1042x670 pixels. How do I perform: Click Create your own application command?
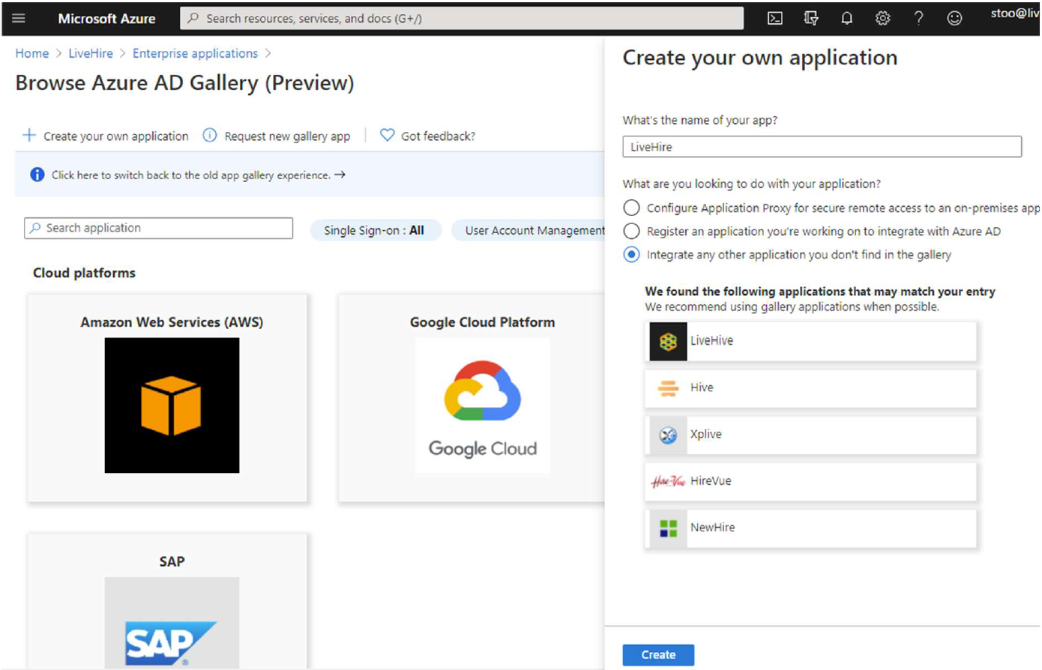[106, 136]
